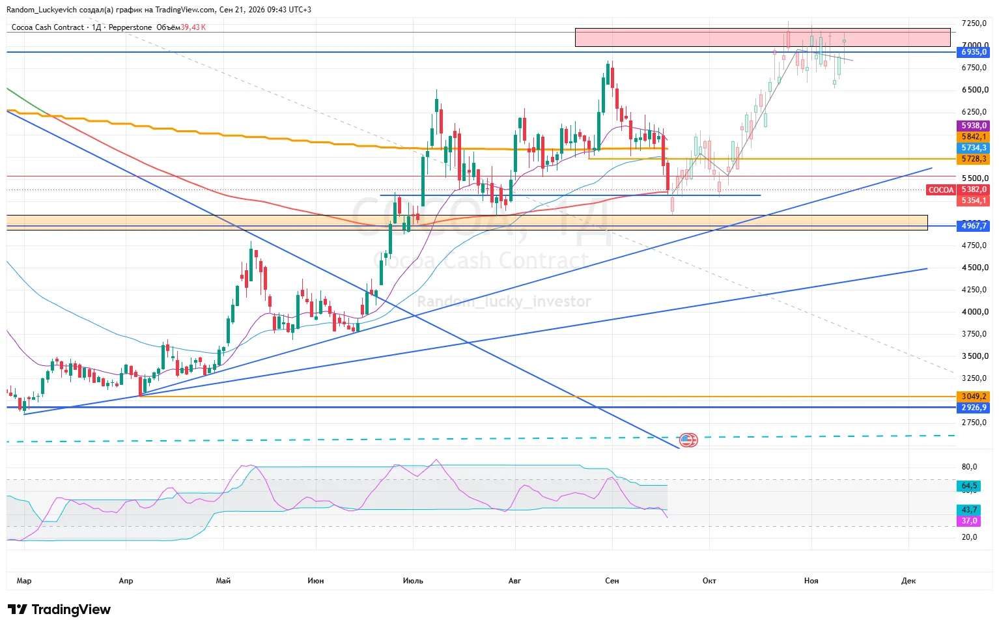This screenshot has width=999, height=629.
Task: Select the red 5354,1 price label
Action: [x=974, y=201]
